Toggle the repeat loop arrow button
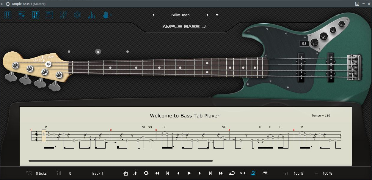The width and height of the screenshot is (372, 180). click(x=232, y=173)
